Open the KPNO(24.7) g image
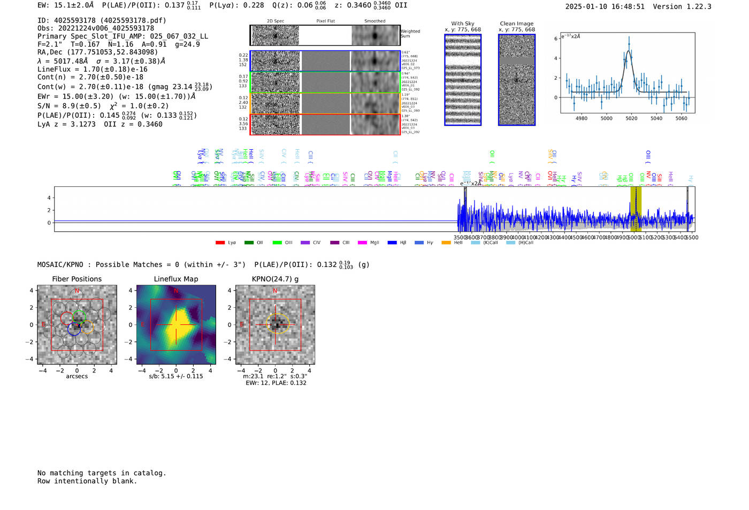749x510 pixels. pos(276,325)
